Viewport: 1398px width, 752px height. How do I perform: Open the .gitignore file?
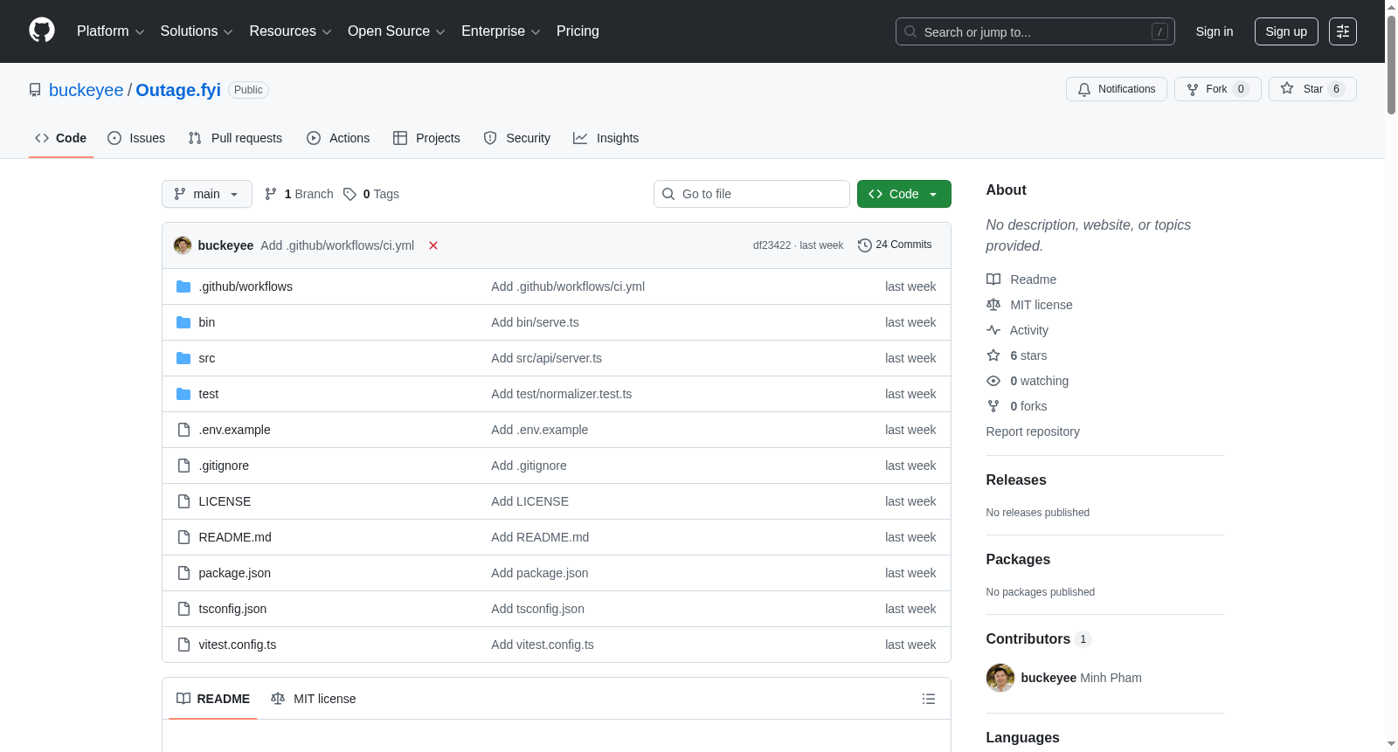tap(224, 466)
